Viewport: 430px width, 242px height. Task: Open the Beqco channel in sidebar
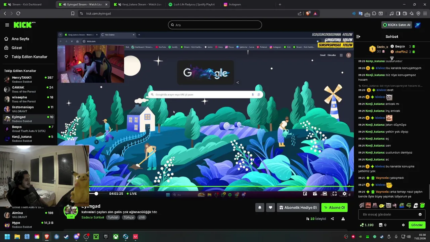(x=29, y=129)
